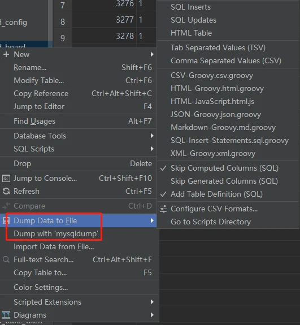Click the Diagrams icon

[6, 315]
